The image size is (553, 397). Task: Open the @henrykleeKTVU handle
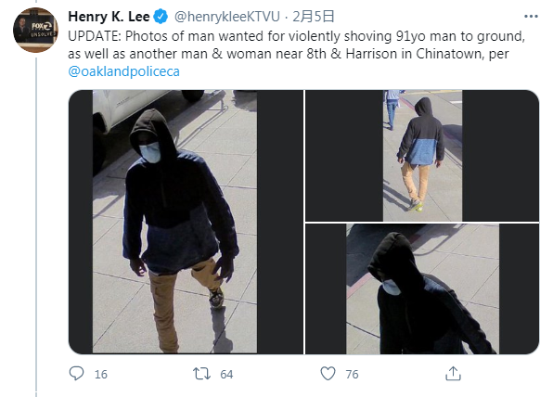coord(226,17)
